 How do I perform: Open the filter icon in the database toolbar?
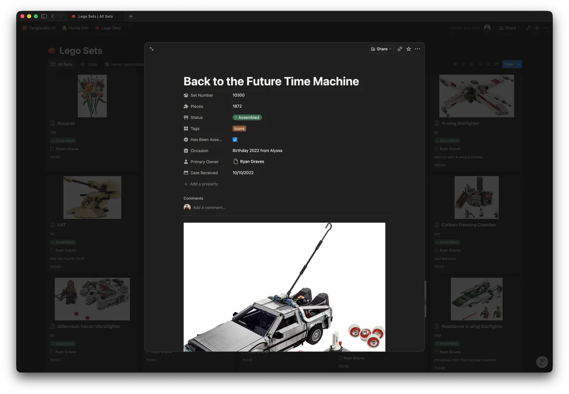455,64
